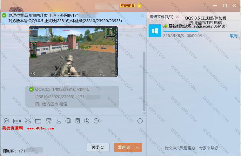Open the red packet yuan icon
Viewport: 241px width, 156px height.
77,121
